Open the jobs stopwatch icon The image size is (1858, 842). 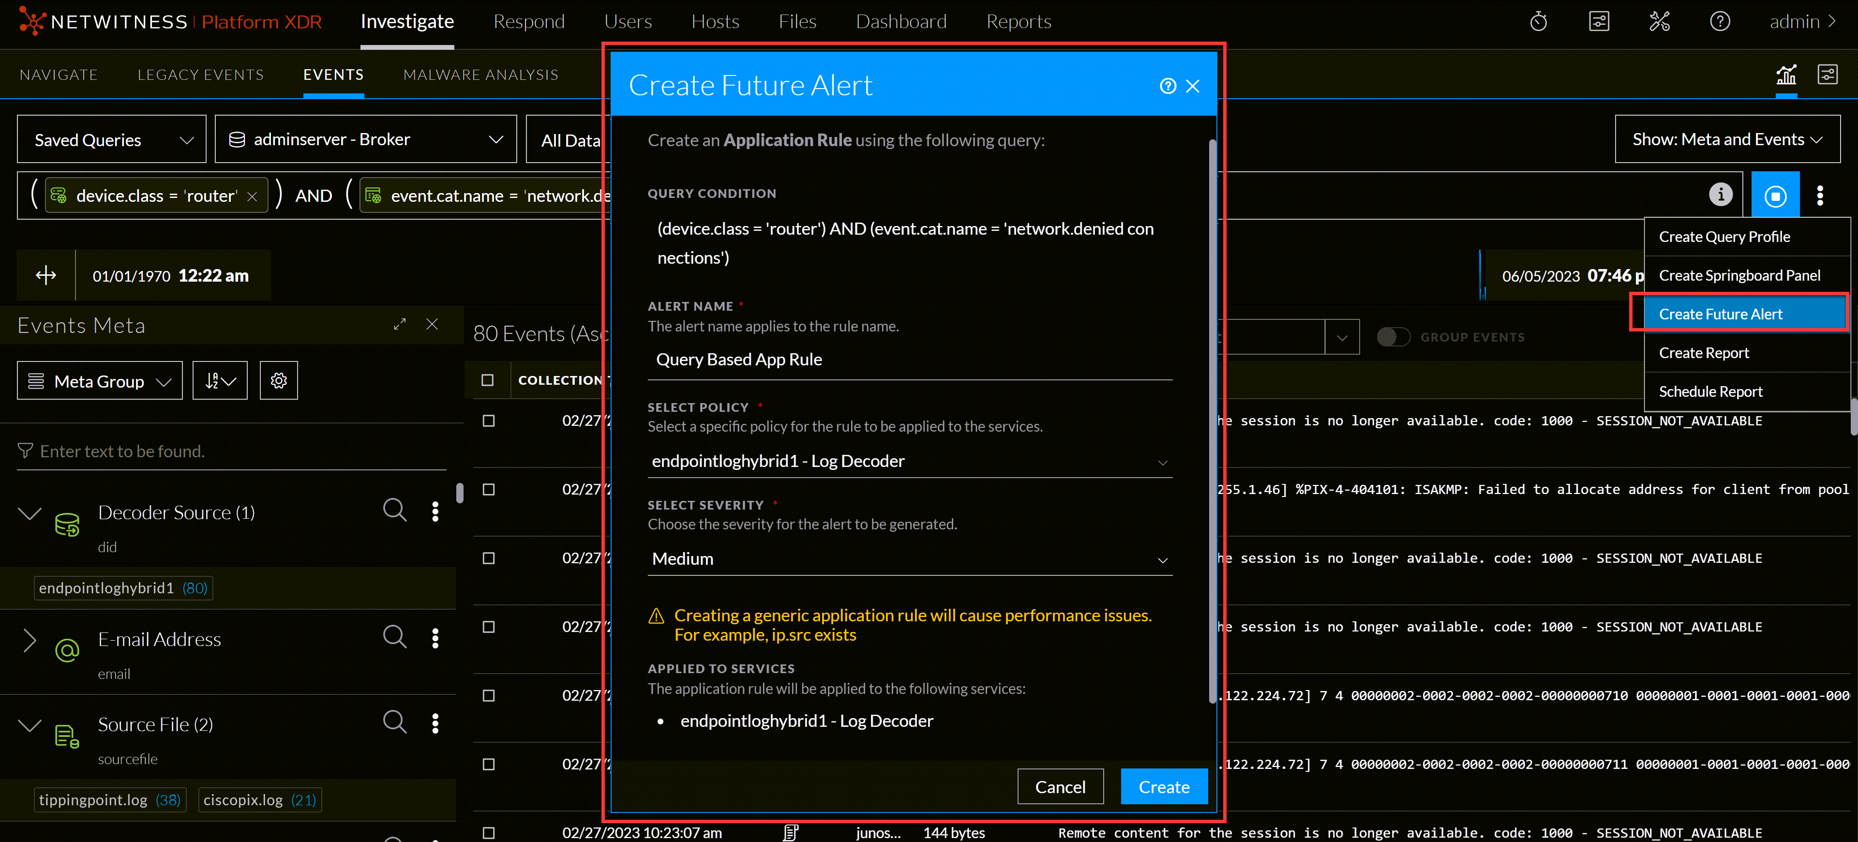coord(1538,22)
